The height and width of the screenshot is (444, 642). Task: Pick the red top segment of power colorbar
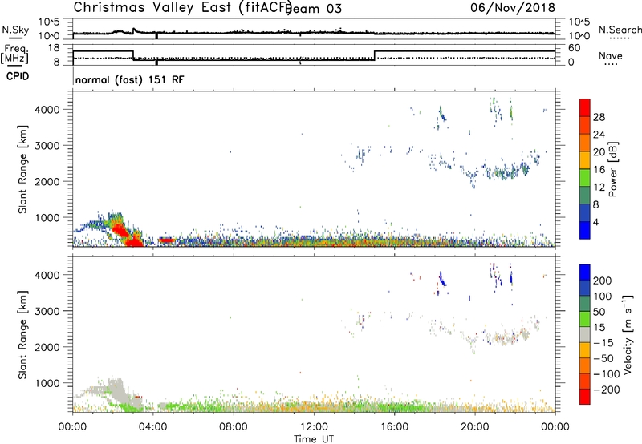tap(585, 108)
